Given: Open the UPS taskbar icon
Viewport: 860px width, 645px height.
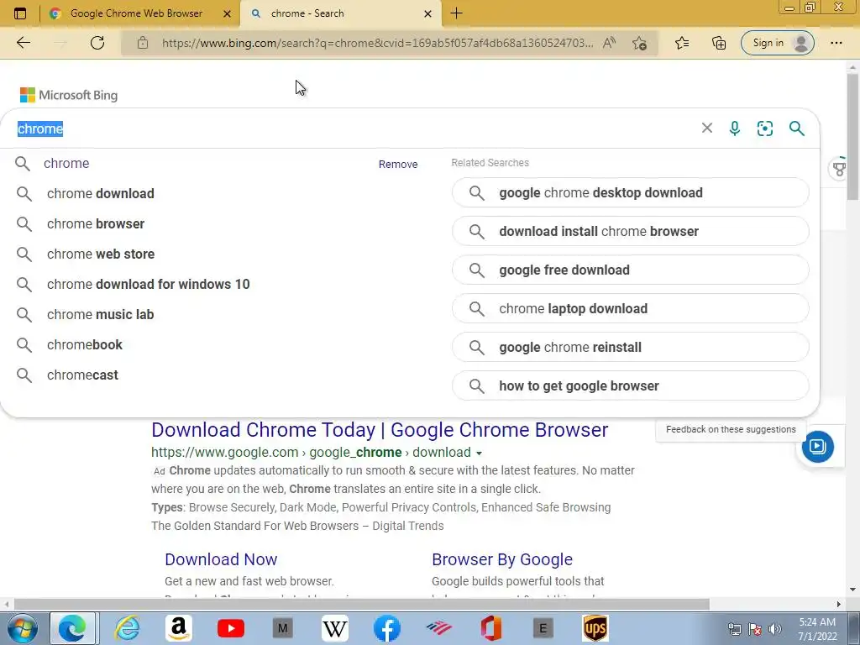Looking at the screenshot, I should pos(595,628).
